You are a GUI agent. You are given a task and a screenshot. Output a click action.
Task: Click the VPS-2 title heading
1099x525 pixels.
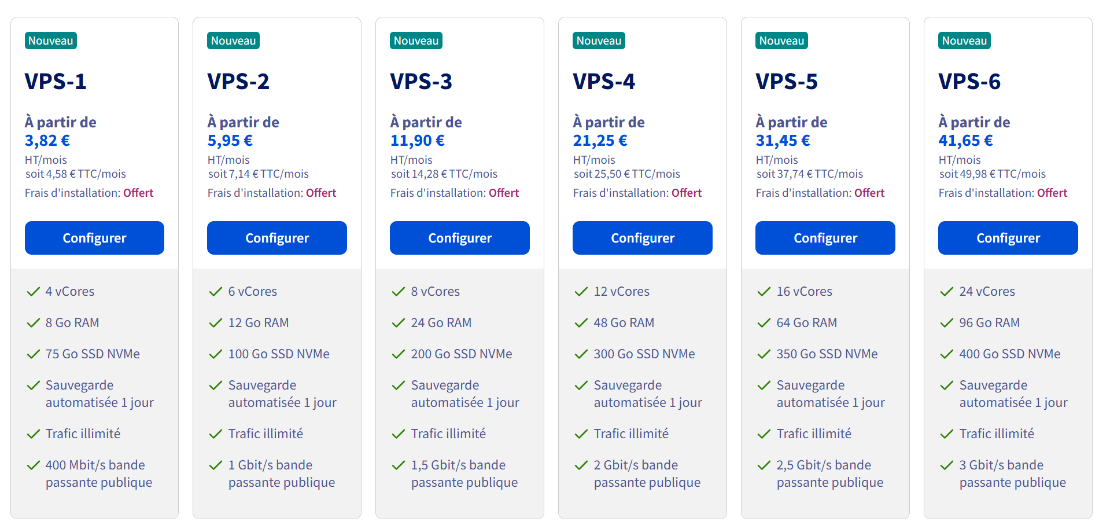point(238,82)
